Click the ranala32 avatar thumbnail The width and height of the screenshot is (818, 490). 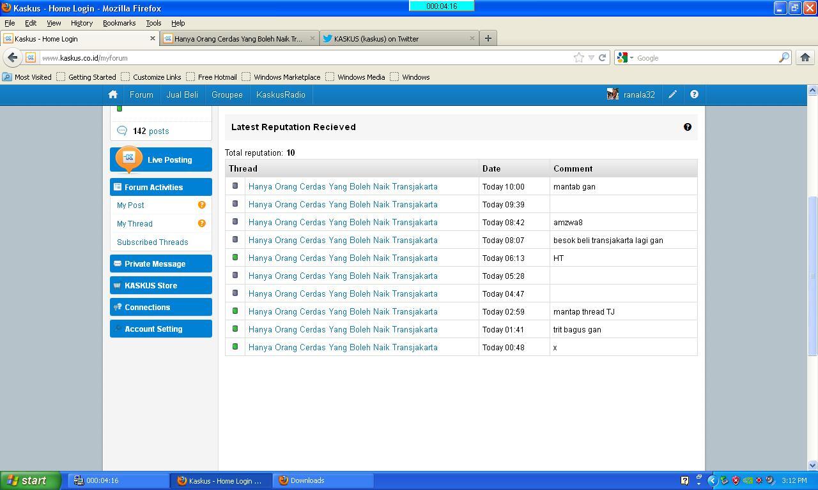pos(613,94)
